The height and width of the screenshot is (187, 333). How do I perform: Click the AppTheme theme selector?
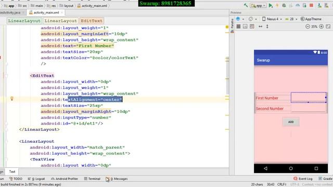coord(311,19)
